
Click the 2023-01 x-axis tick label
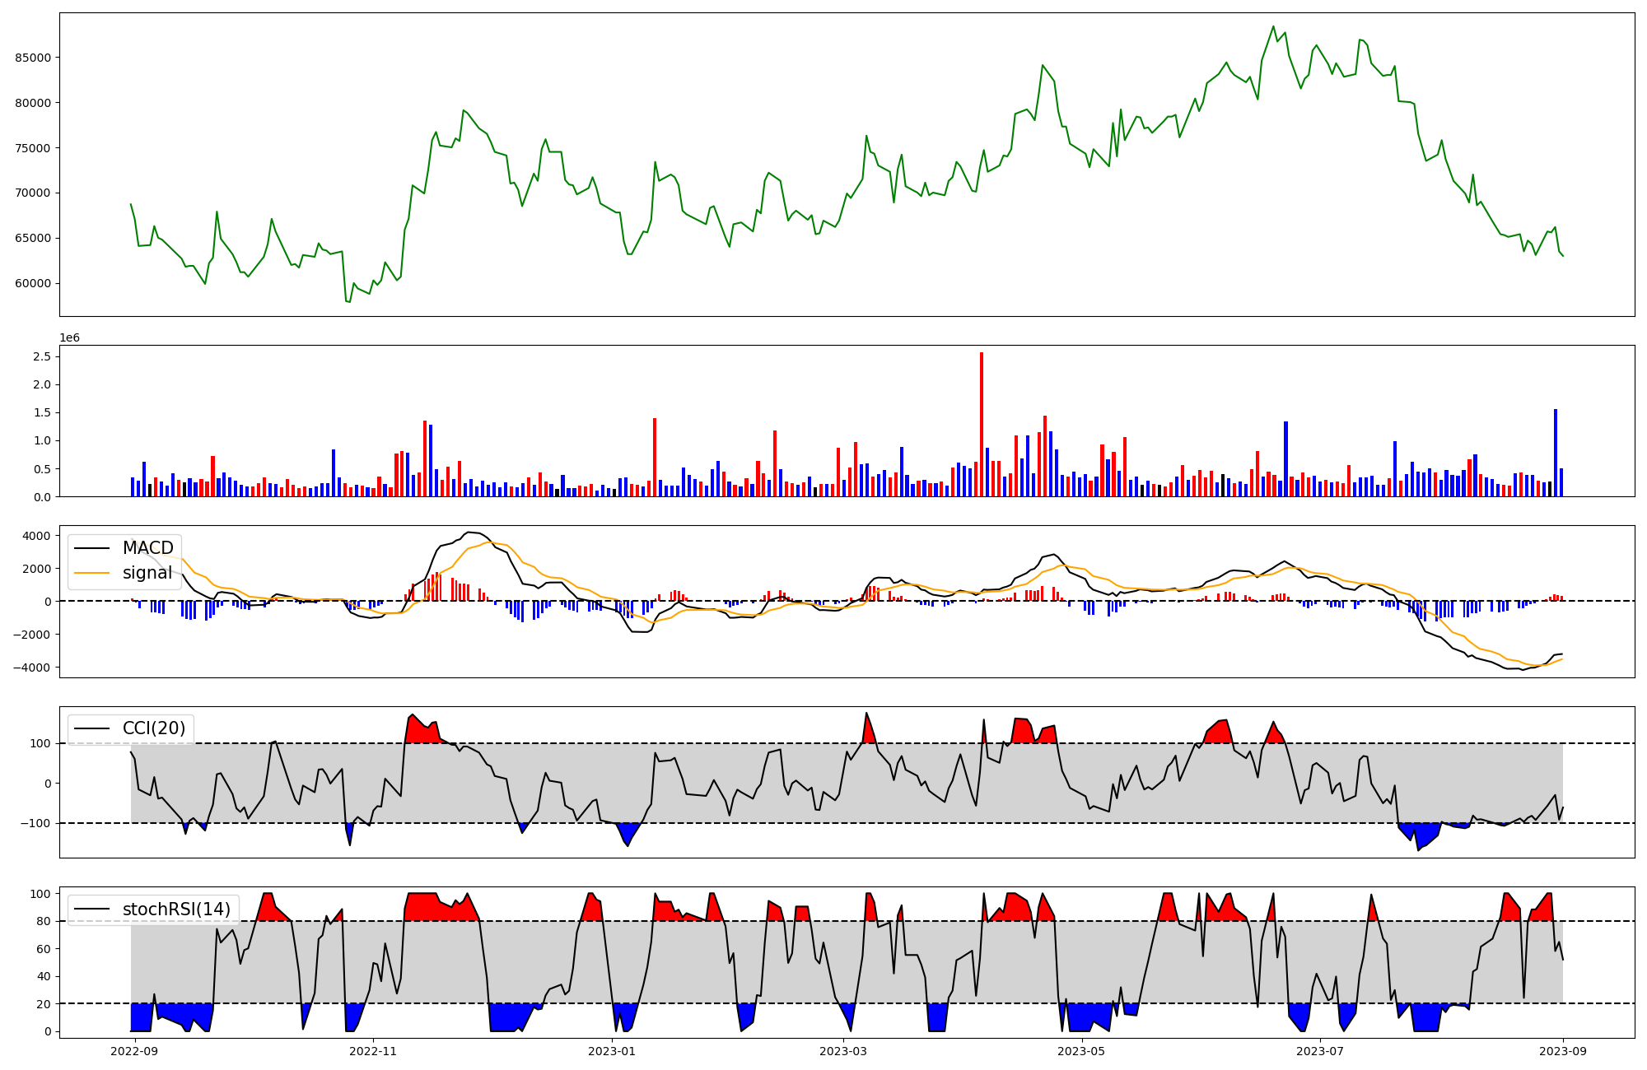click(612, 1051)
